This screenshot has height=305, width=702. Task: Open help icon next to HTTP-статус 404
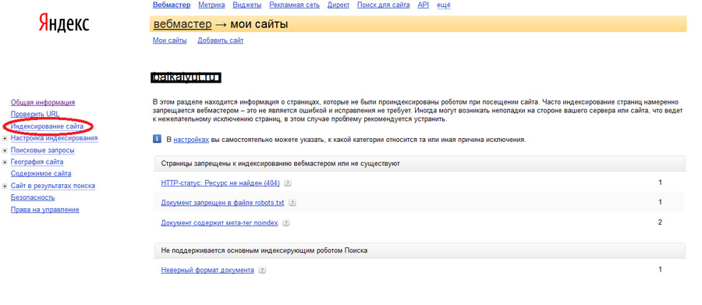coord(288,183)
